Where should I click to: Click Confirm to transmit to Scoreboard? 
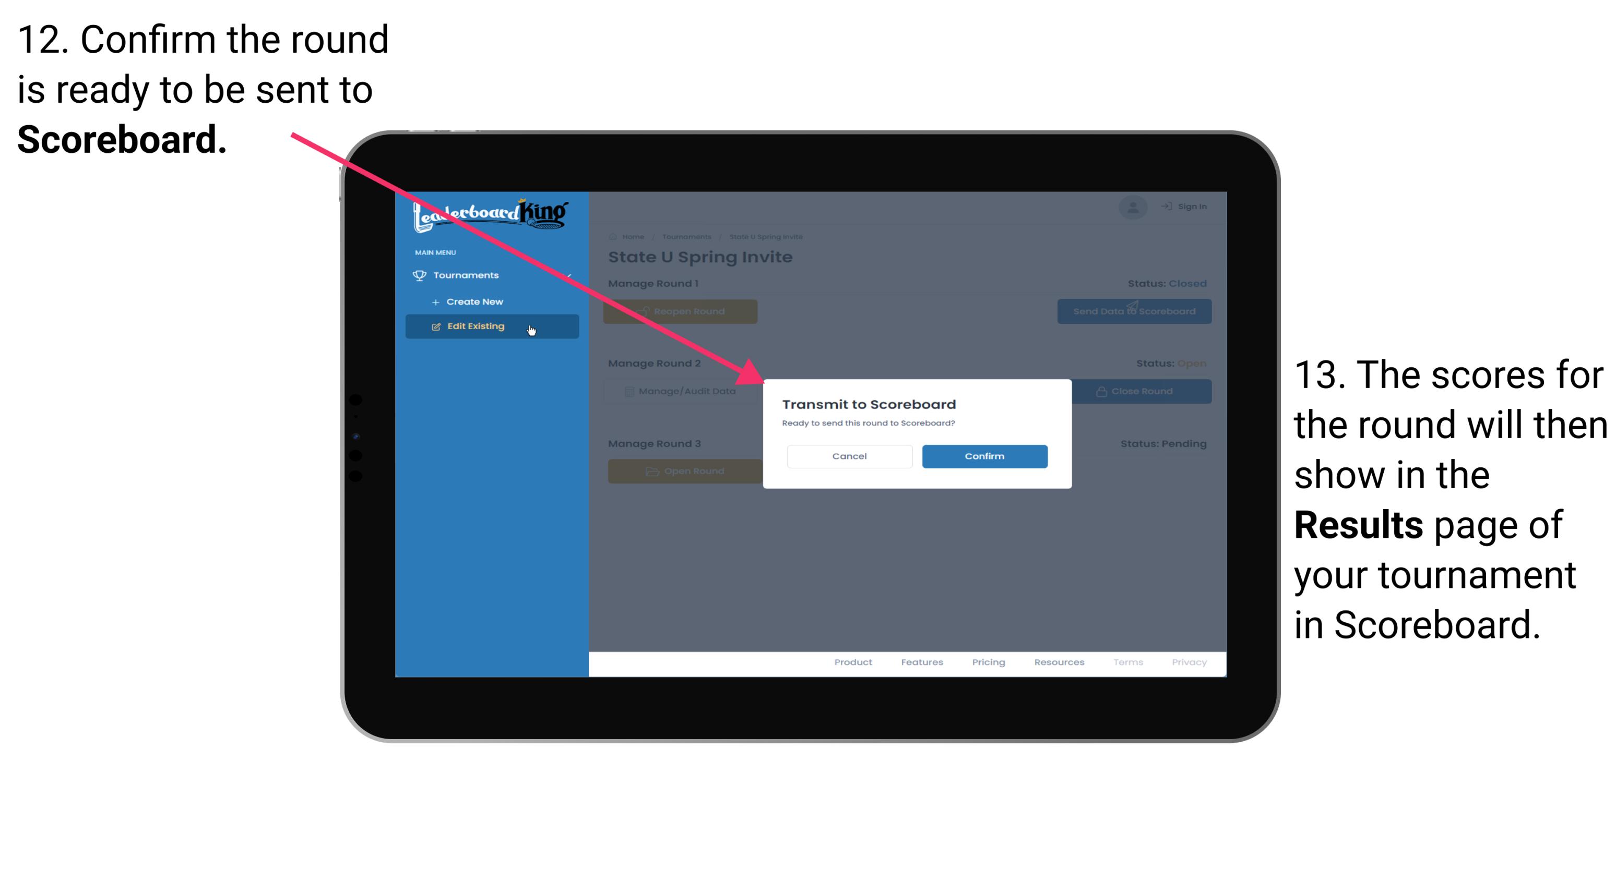pyautogui.click(x=983, y=456)
